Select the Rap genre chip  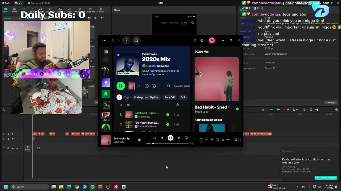click(x=126, y=97)
